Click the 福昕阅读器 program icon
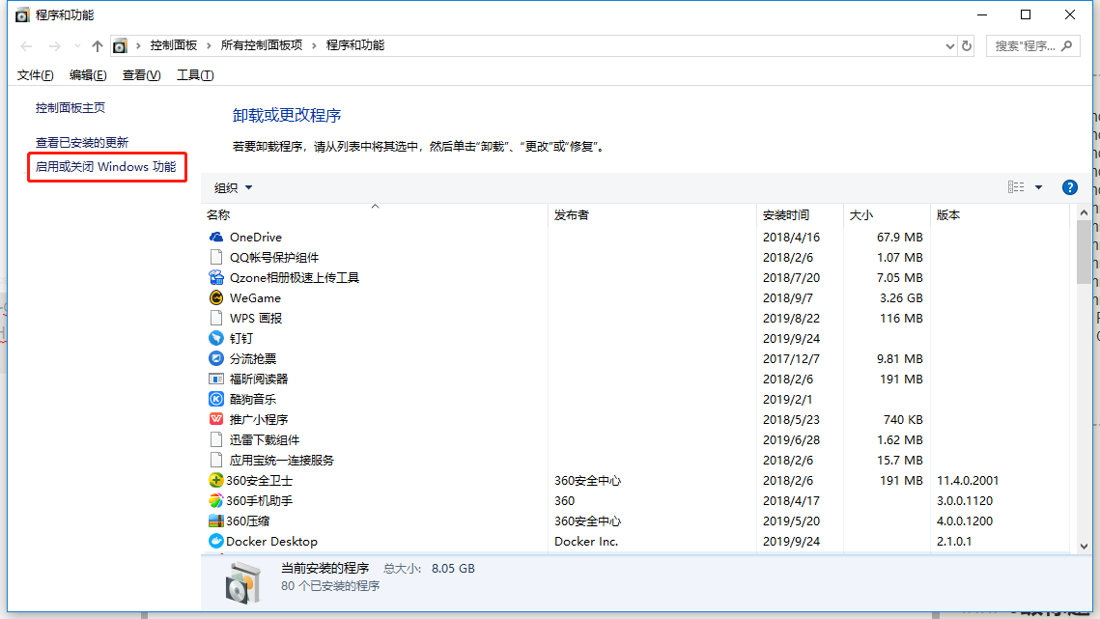 tap(217, 379)
